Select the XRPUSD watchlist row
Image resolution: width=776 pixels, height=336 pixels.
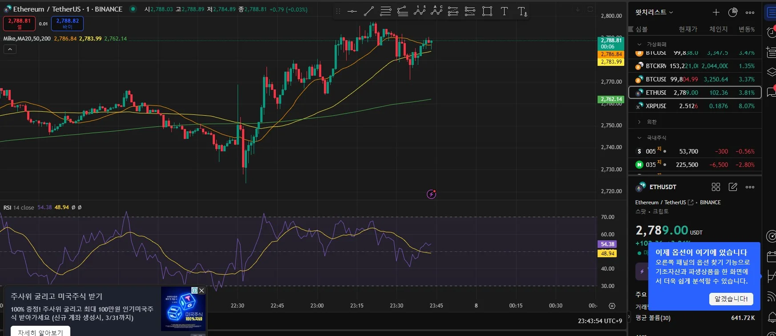point(695,106)
